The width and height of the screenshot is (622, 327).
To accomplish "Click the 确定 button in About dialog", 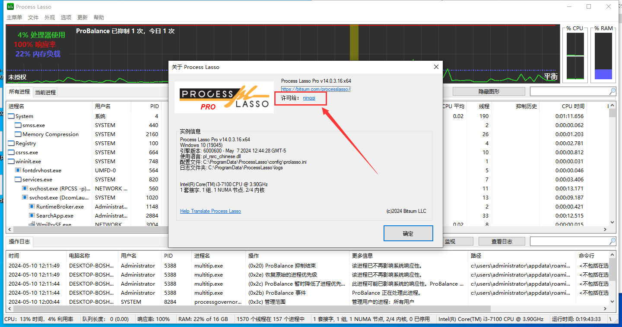I will (x=408, y=233).
